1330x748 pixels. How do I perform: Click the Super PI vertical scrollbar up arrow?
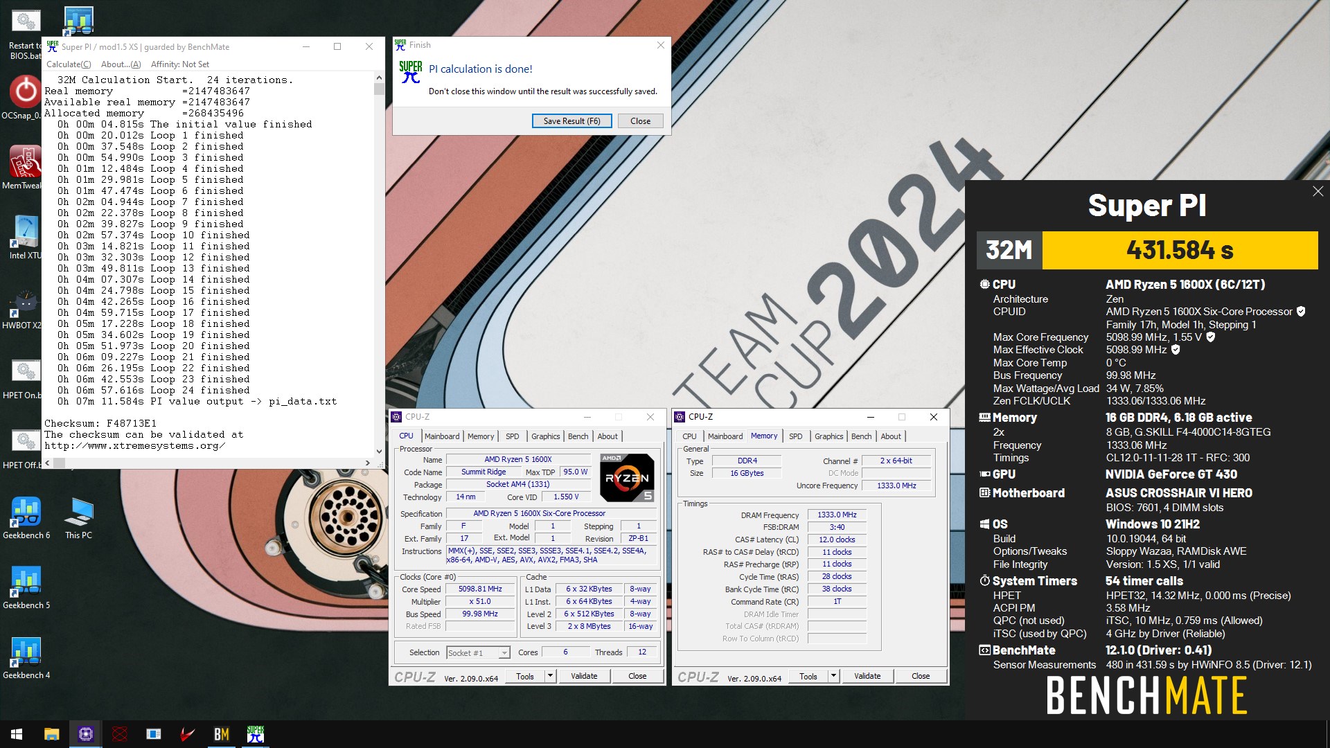coord(379,78)
